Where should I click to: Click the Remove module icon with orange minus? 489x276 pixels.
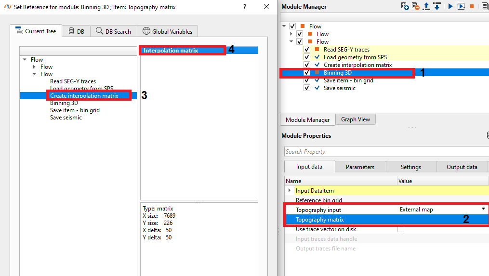click(x=416, y=6)
